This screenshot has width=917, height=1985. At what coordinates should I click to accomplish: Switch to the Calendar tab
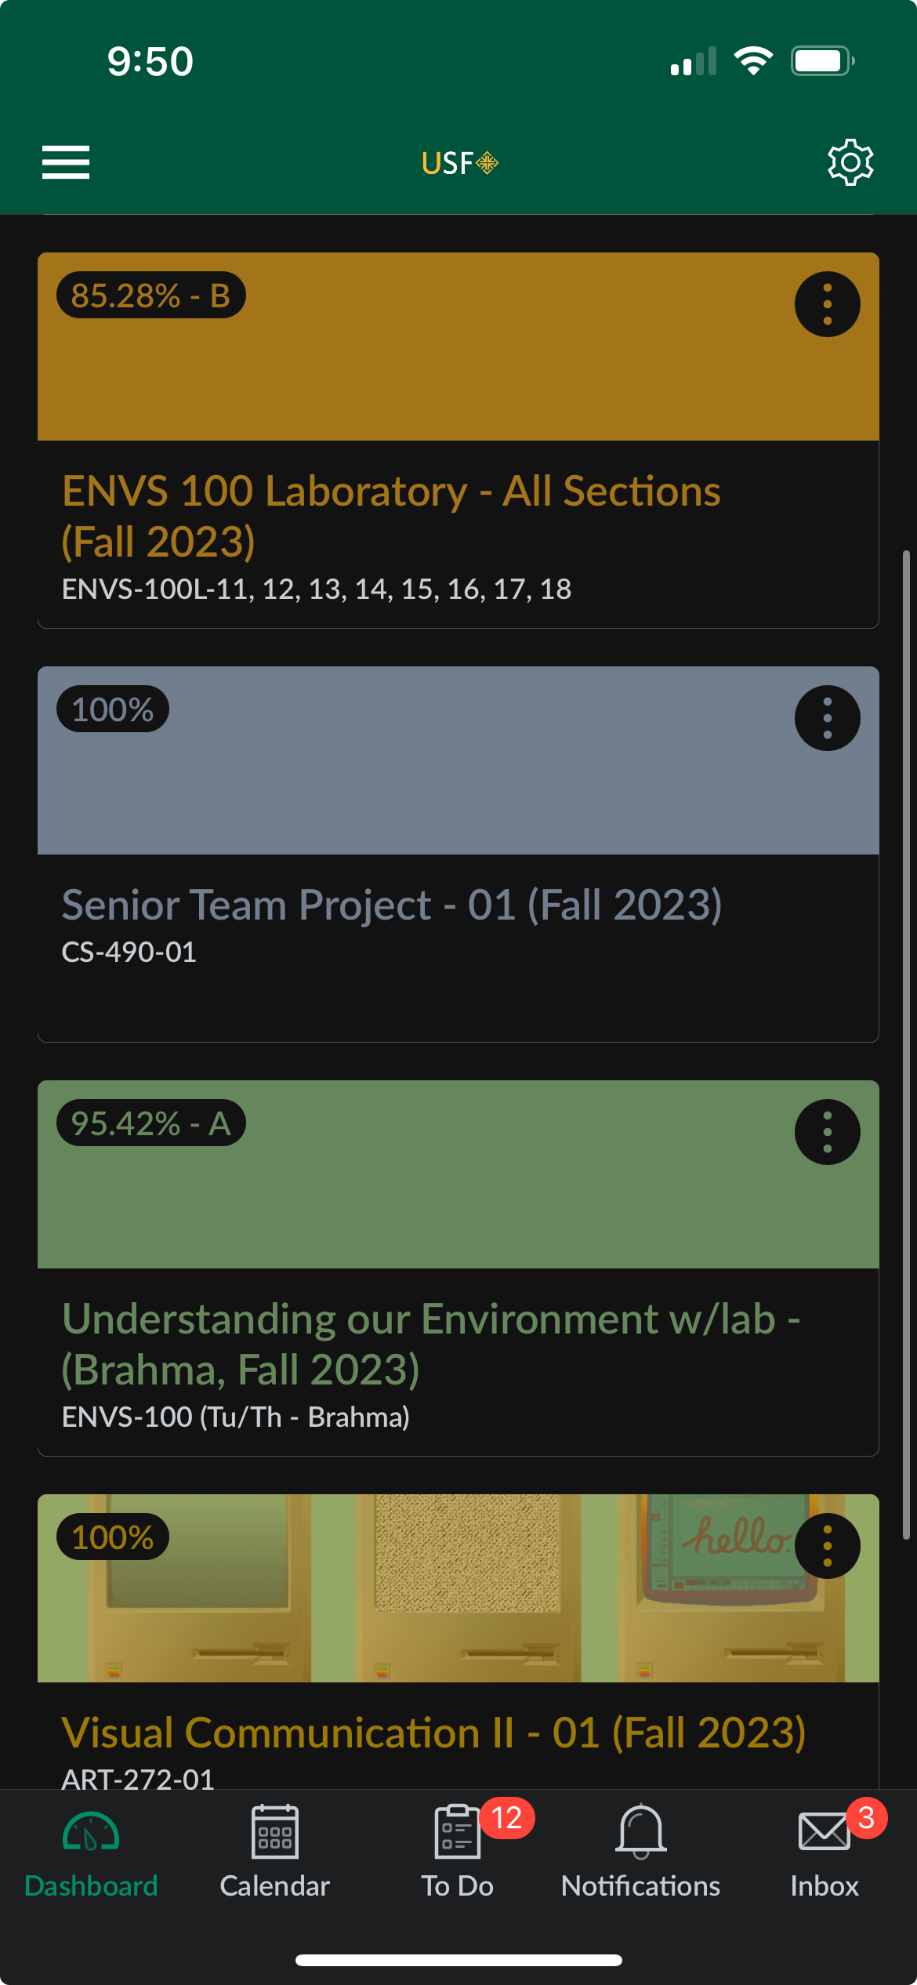pos(275,1851)
